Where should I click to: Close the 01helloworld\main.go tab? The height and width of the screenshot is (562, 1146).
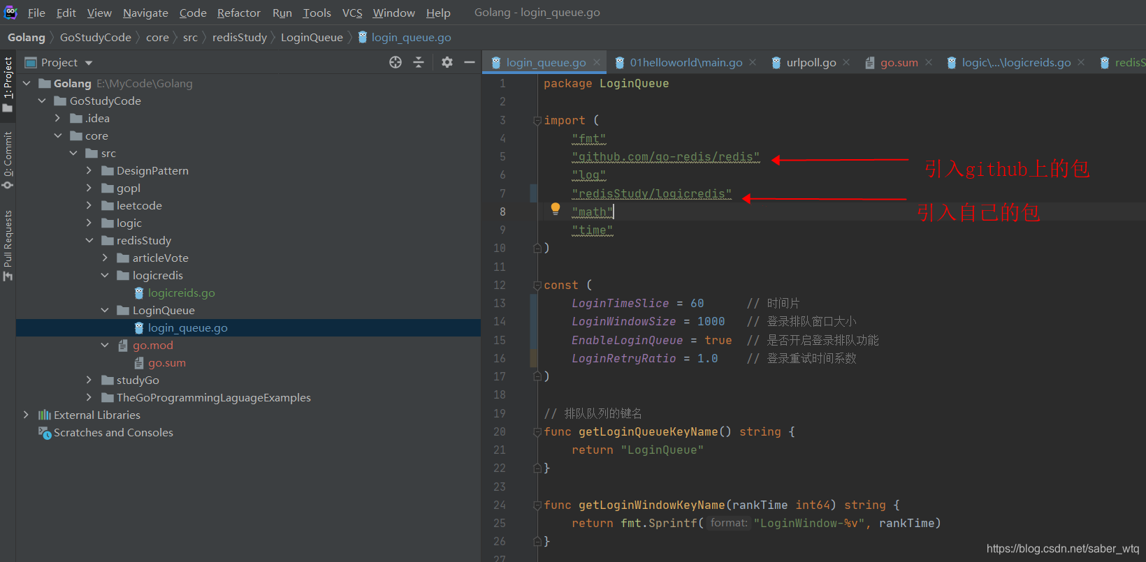pos(753,62)
